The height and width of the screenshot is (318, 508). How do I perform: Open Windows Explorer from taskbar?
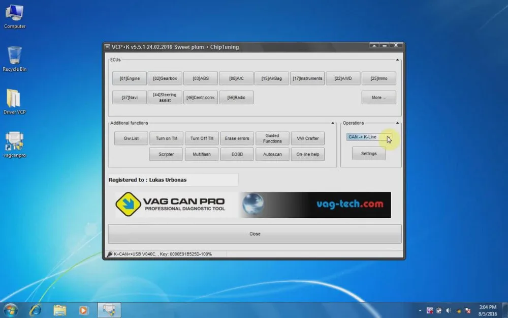point(59,310)
